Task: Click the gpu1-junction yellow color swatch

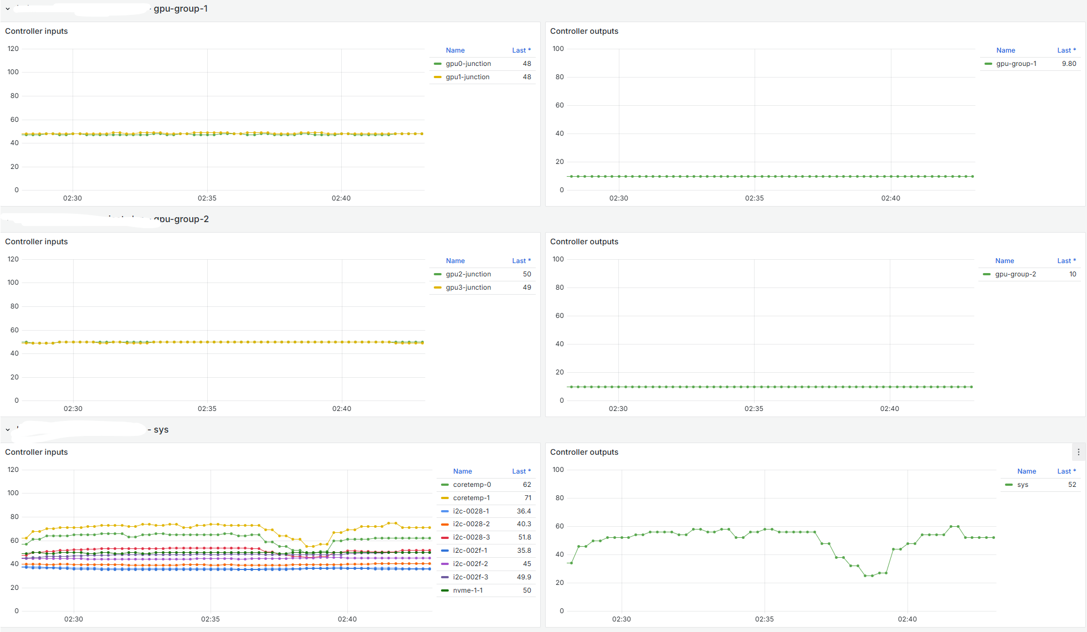Action: 438,77
